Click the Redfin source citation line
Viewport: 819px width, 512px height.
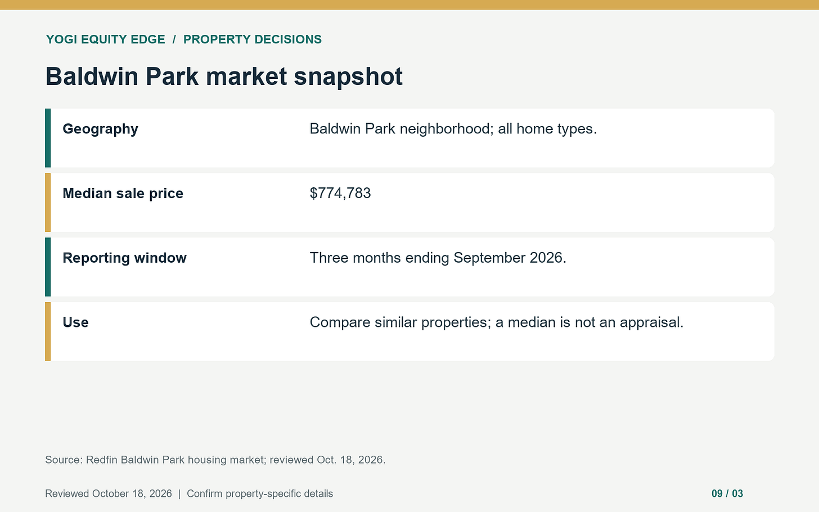tap(215, 460)
